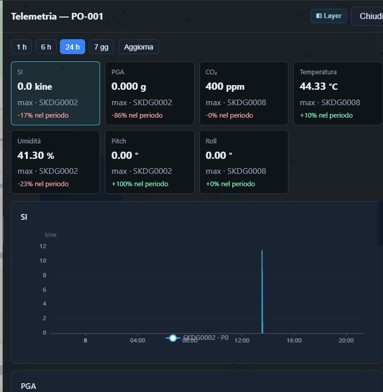This screenshot has width=383, height=392.
Task: Select the Pitch metric card
Action: [x=150, y=162]
